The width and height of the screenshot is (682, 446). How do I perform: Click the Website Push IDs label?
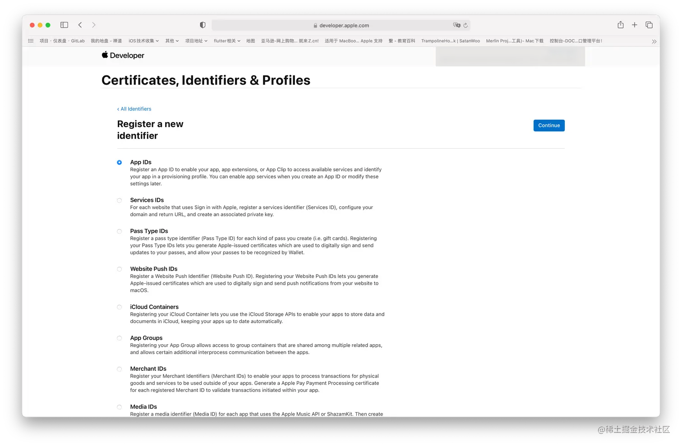pos(154,269)
